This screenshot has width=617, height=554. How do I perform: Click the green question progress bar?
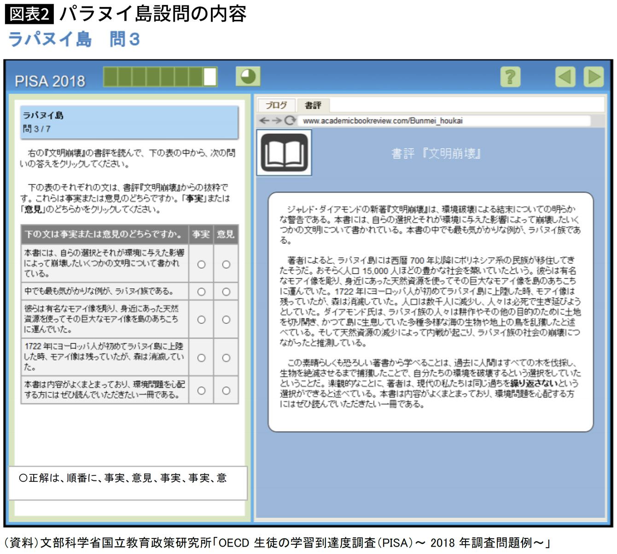coord(160,77)
